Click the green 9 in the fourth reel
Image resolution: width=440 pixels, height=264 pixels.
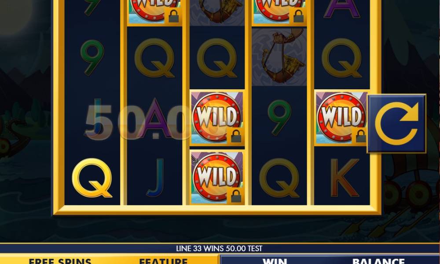click(279, 117)
